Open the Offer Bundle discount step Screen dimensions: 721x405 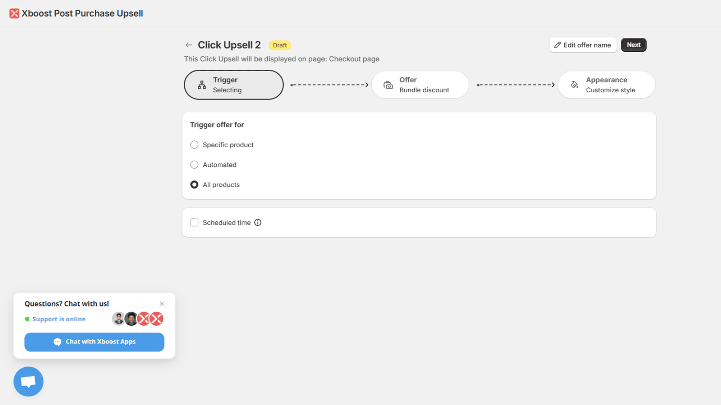[x=420, y=85]
